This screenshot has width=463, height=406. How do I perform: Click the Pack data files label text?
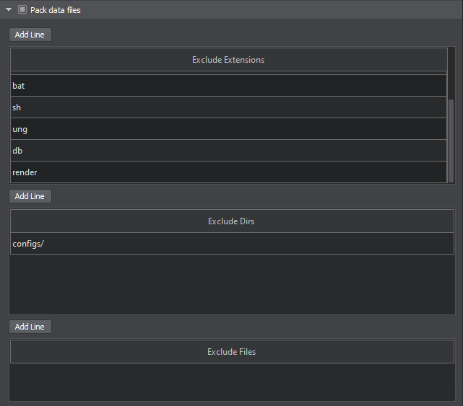pos(55,10)
